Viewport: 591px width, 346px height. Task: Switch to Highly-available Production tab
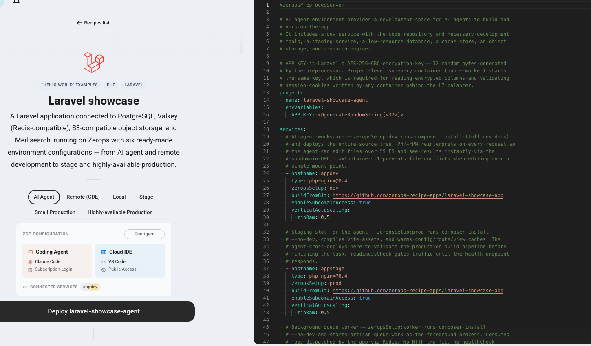(x=120, y=212)
